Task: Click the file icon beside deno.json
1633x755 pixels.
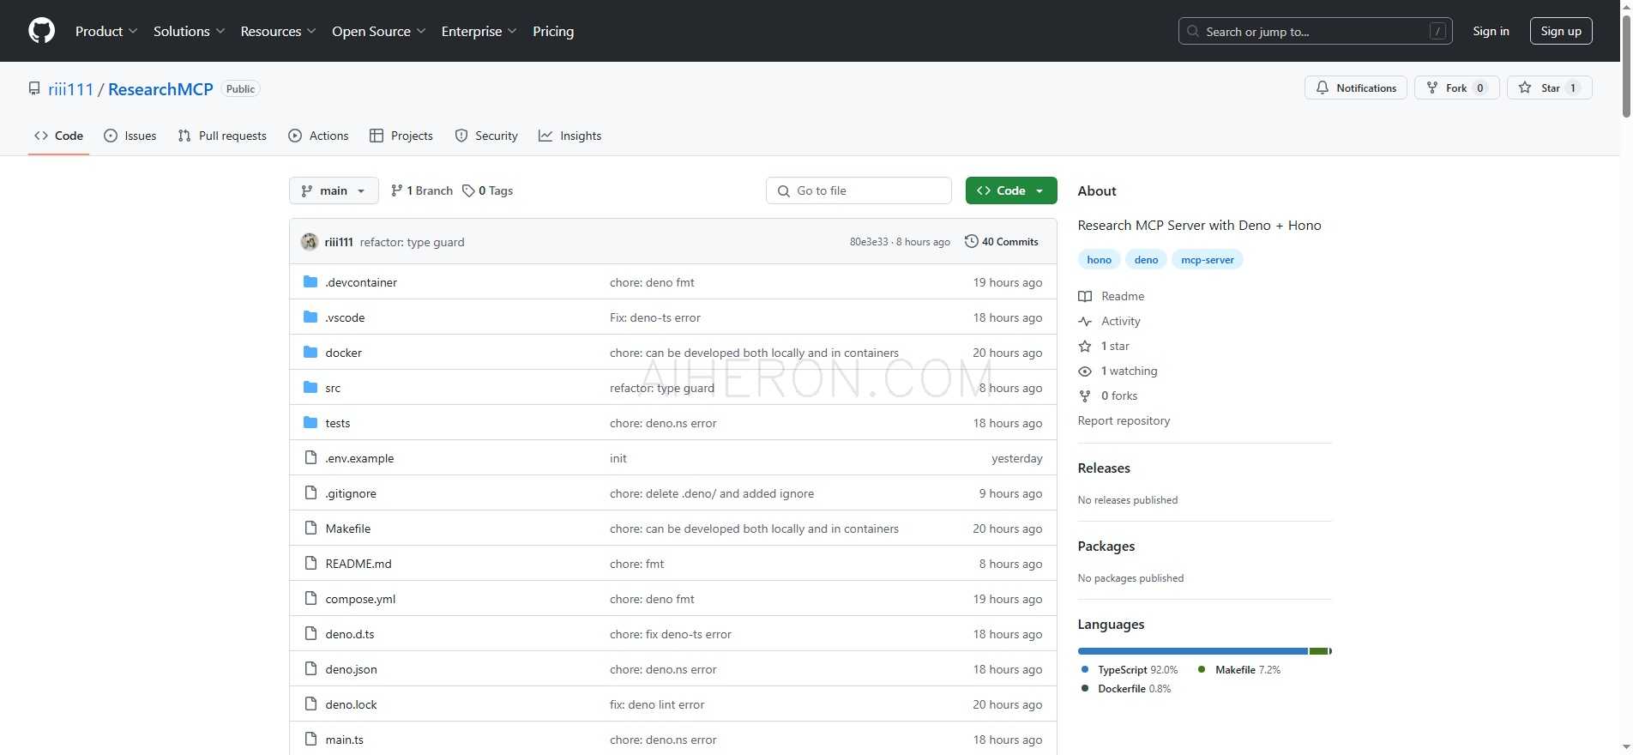Action: pos(310,669)
